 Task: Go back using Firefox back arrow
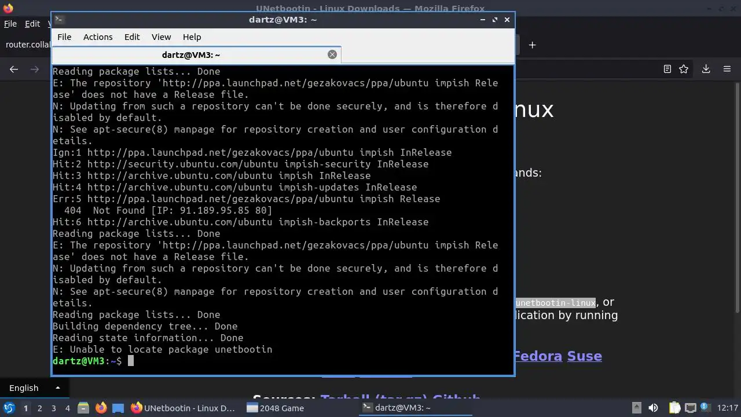pyautogui.click(x=14, y=69)
